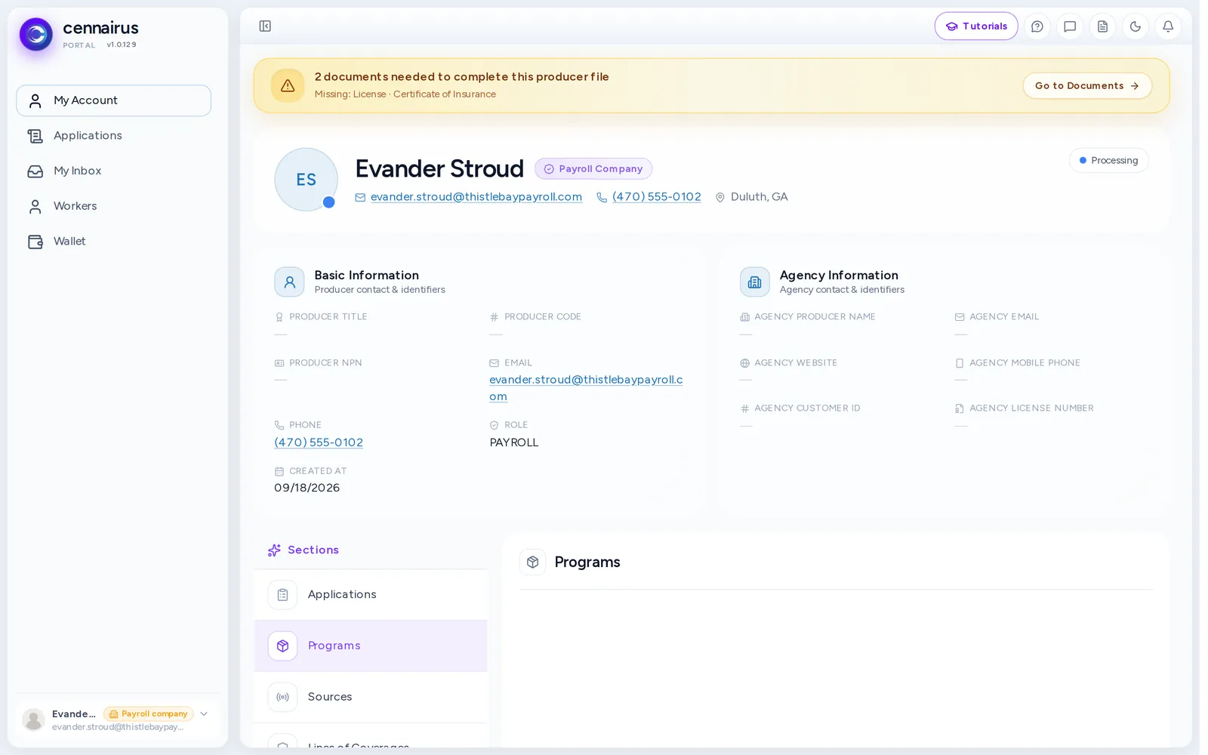Click the AGENCY WEBSITE label
Viewport: 1208px width, 755px height.
click(x=796, y=363)
